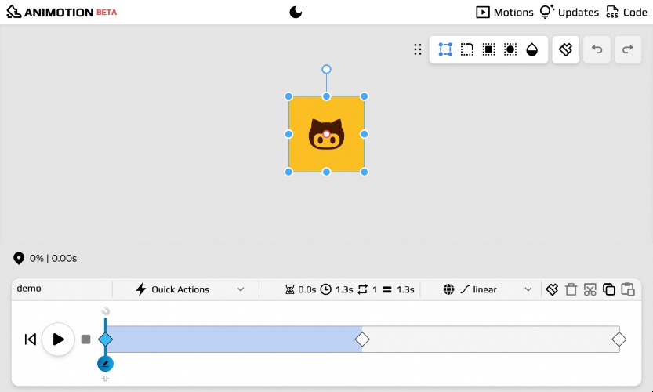Click the clock duration value 1.3s
Image resolution: width=653 pixels, height=392 pixels.
tap(337, 289)
